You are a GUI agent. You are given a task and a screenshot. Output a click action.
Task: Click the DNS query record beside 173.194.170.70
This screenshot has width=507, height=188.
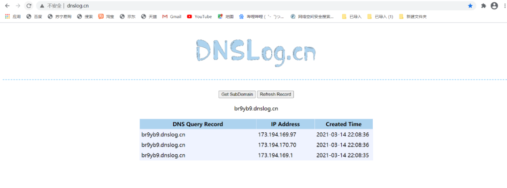tap(163, 145)
